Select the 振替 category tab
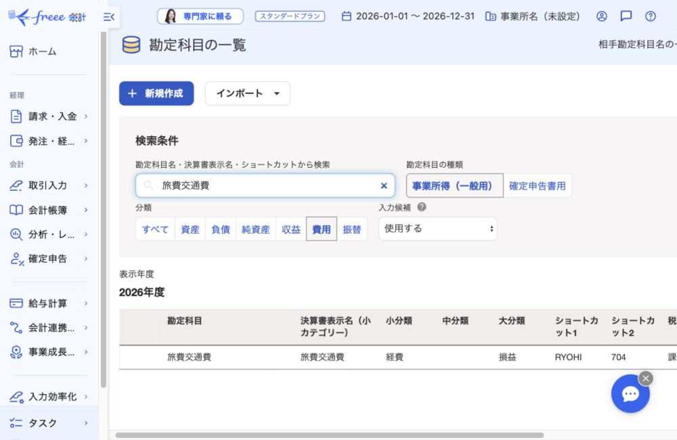677x440 pixels. point(352,229)
